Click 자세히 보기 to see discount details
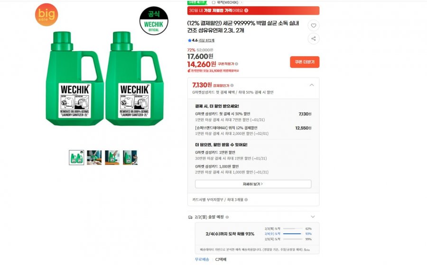The image size is (427, 265). pyautogui.click(x=253, y=184)
